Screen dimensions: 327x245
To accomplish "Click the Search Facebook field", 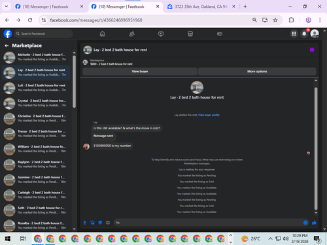I will [44, 34].
